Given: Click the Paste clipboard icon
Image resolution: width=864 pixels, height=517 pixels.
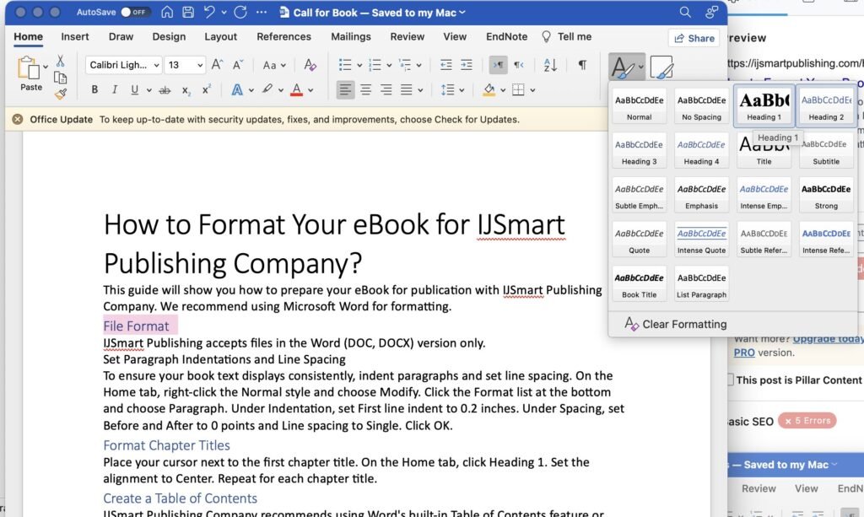Looking at the screenshot, I should 28,68.
